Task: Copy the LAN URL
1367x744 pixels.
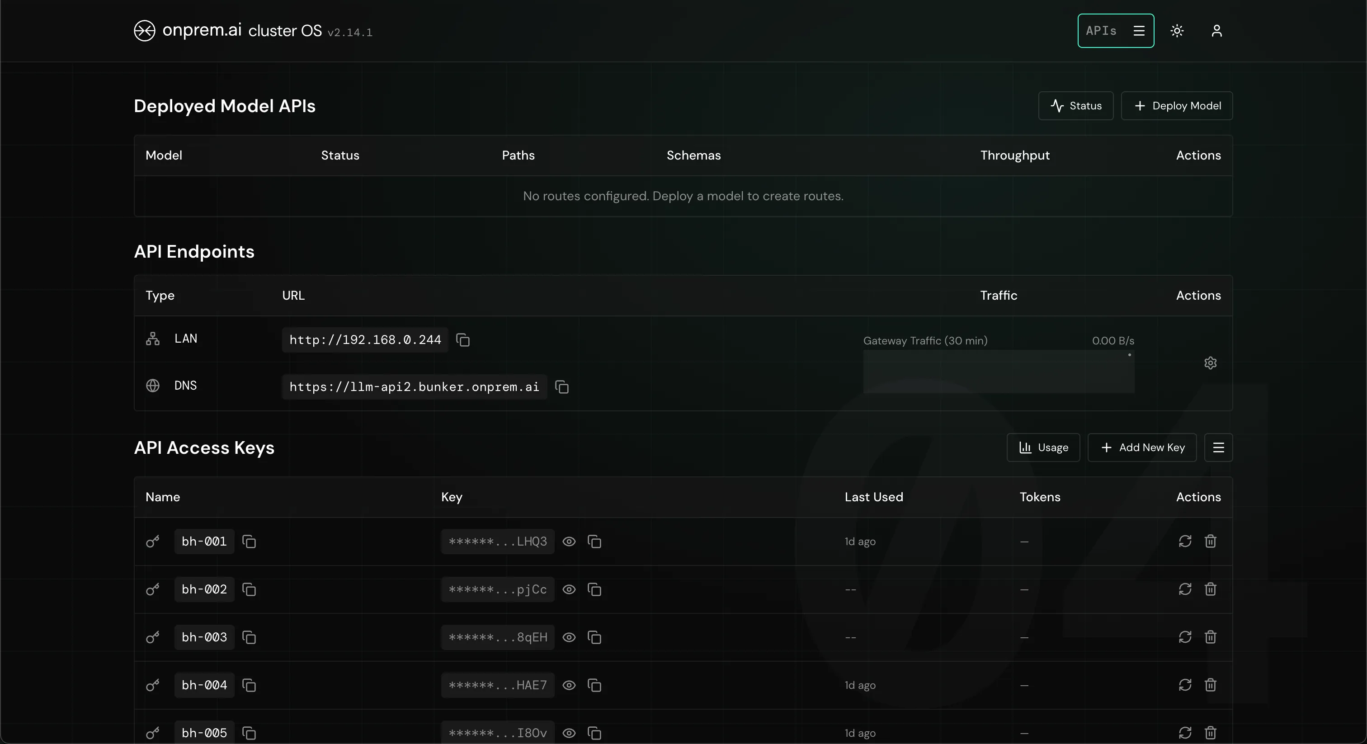Action: pyautogui.click(x=463, y=339)
